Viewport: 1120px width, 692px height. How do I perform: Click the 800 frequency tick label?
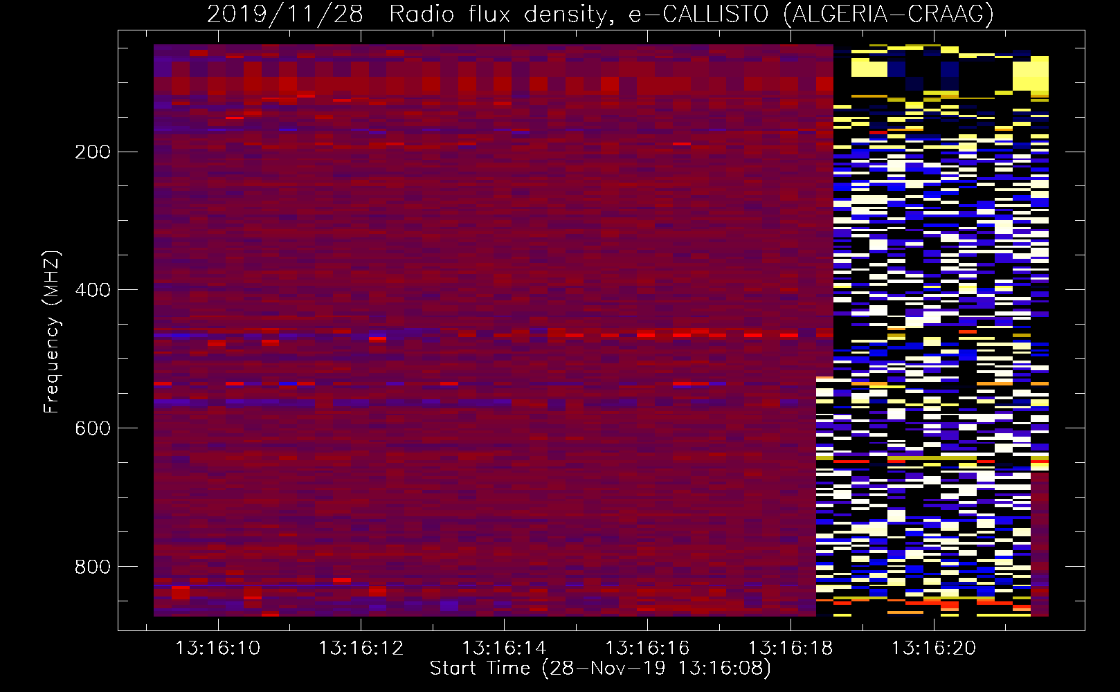pyautogui.click(x=93, y=567)
